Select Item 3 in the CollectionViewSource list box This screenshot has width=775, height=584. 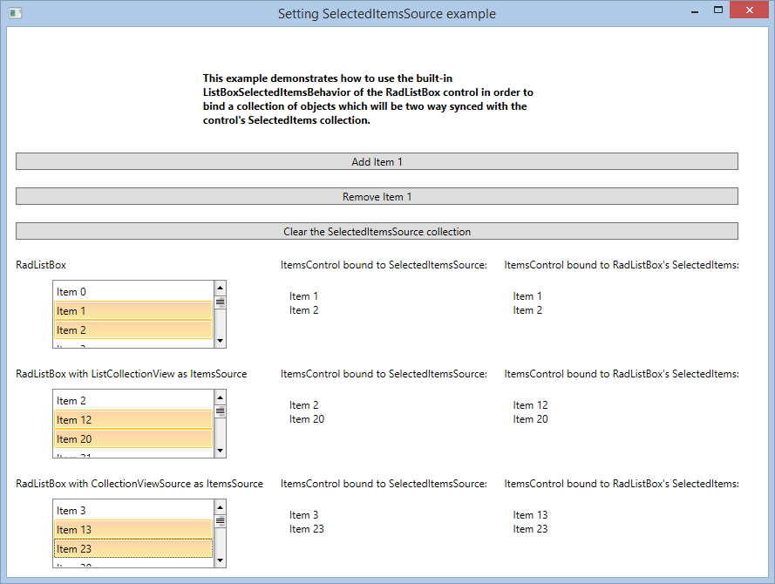pyautogui.click(x=133, y=511)
